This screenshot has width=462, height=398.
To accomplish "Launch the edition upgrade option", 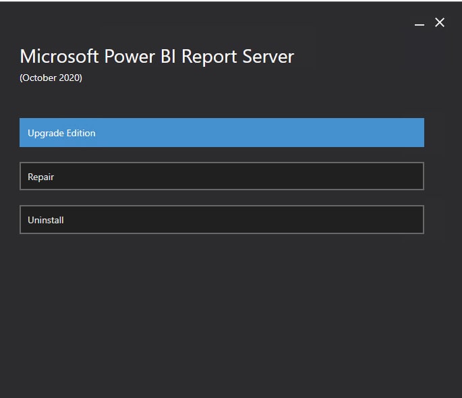I will [x=222, y=133].
